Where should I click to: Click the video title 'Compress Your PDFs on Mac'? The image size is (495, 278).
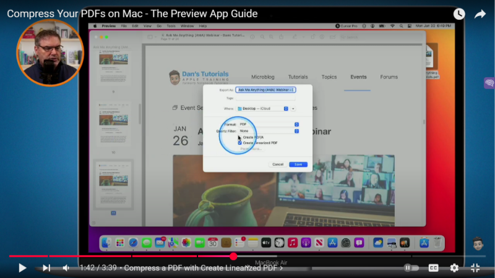(132, 14)
